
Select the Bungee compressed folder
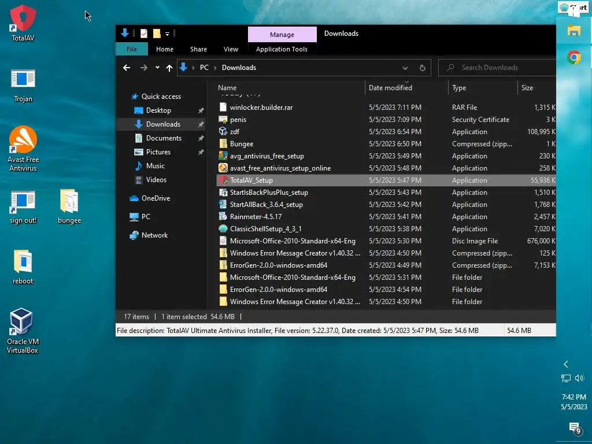(x=386, y=144)
